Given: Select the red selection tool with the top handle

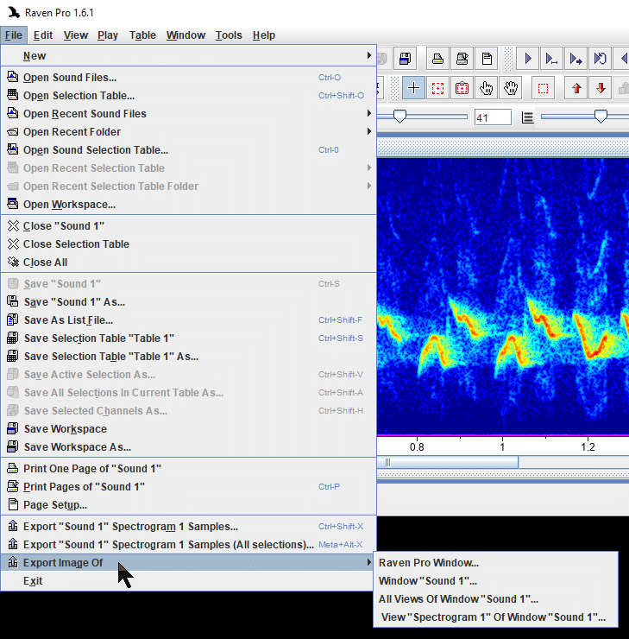Looking at the screenshot, I should [462, 88].
